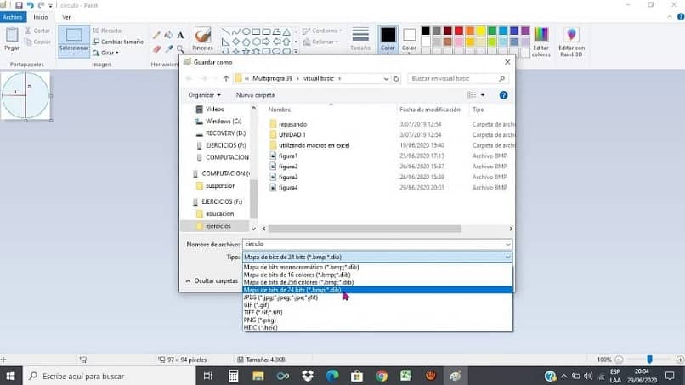Click the refresh icon beside the address bar
The image size is (685, 385).
coord(396,79)
